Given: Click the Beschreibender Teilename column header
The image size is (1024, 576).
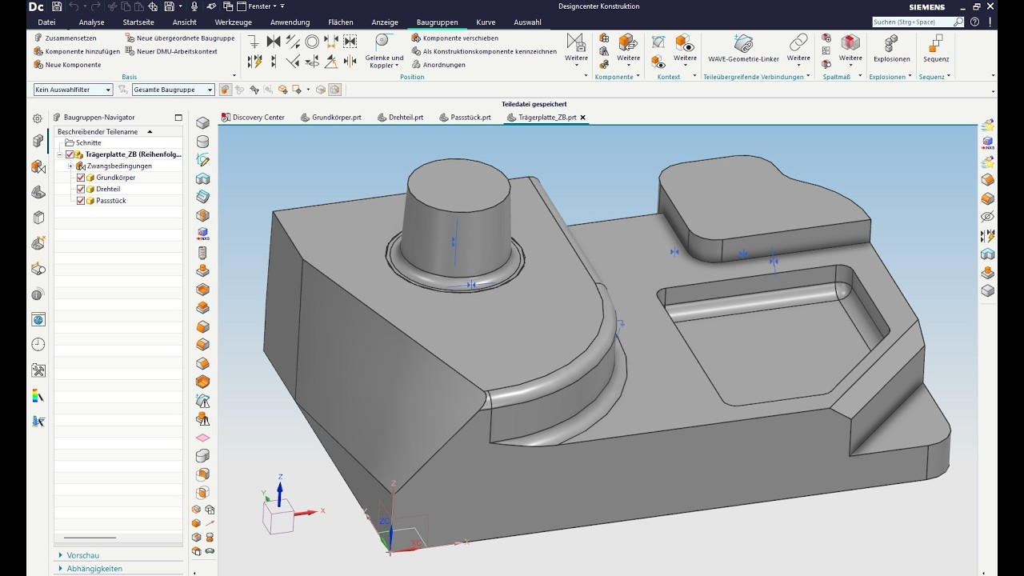Looking at the screenshot, I should click(x=118, y=131).
